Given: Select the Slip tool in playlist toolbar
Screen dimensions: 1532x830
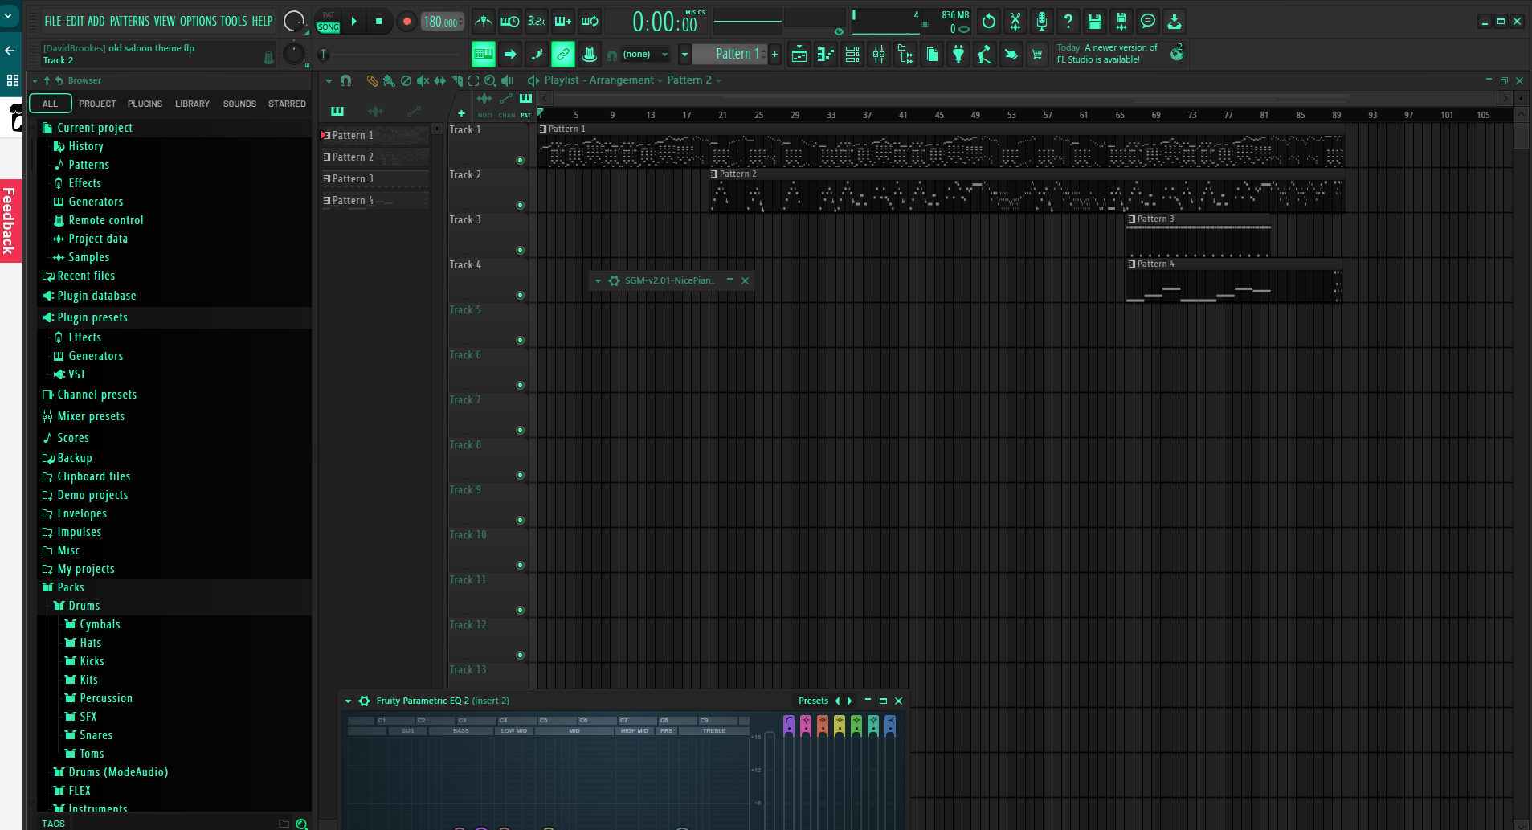Looking at the screenshot, I should [x=439, y=80].
